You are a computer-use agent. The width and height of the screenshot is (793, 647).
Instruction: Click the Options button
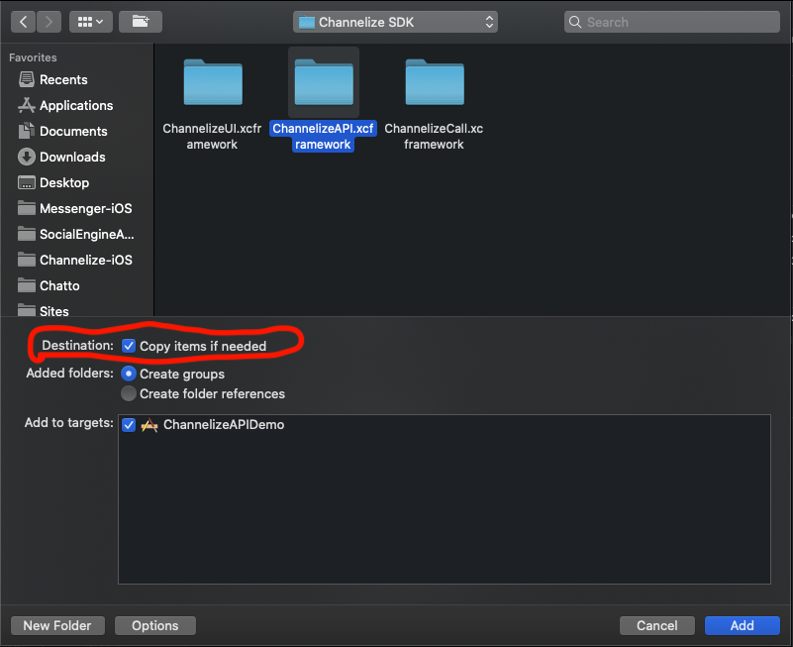tap(155, 626)
